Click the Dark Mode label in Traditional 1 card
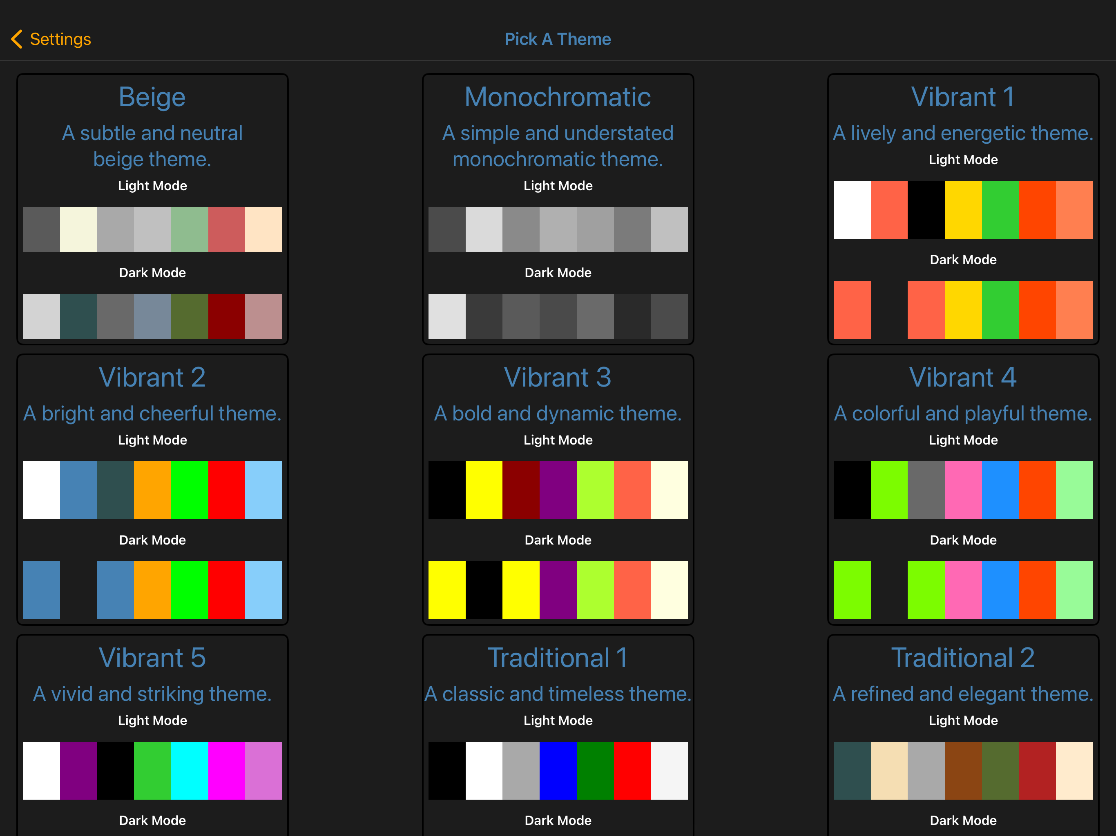 pyautogui.click(x=558, y=820)
